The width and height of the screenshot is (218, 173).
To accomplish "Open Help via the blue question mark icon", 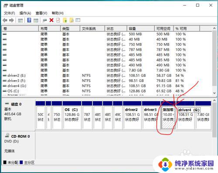I will coord(29,20).
